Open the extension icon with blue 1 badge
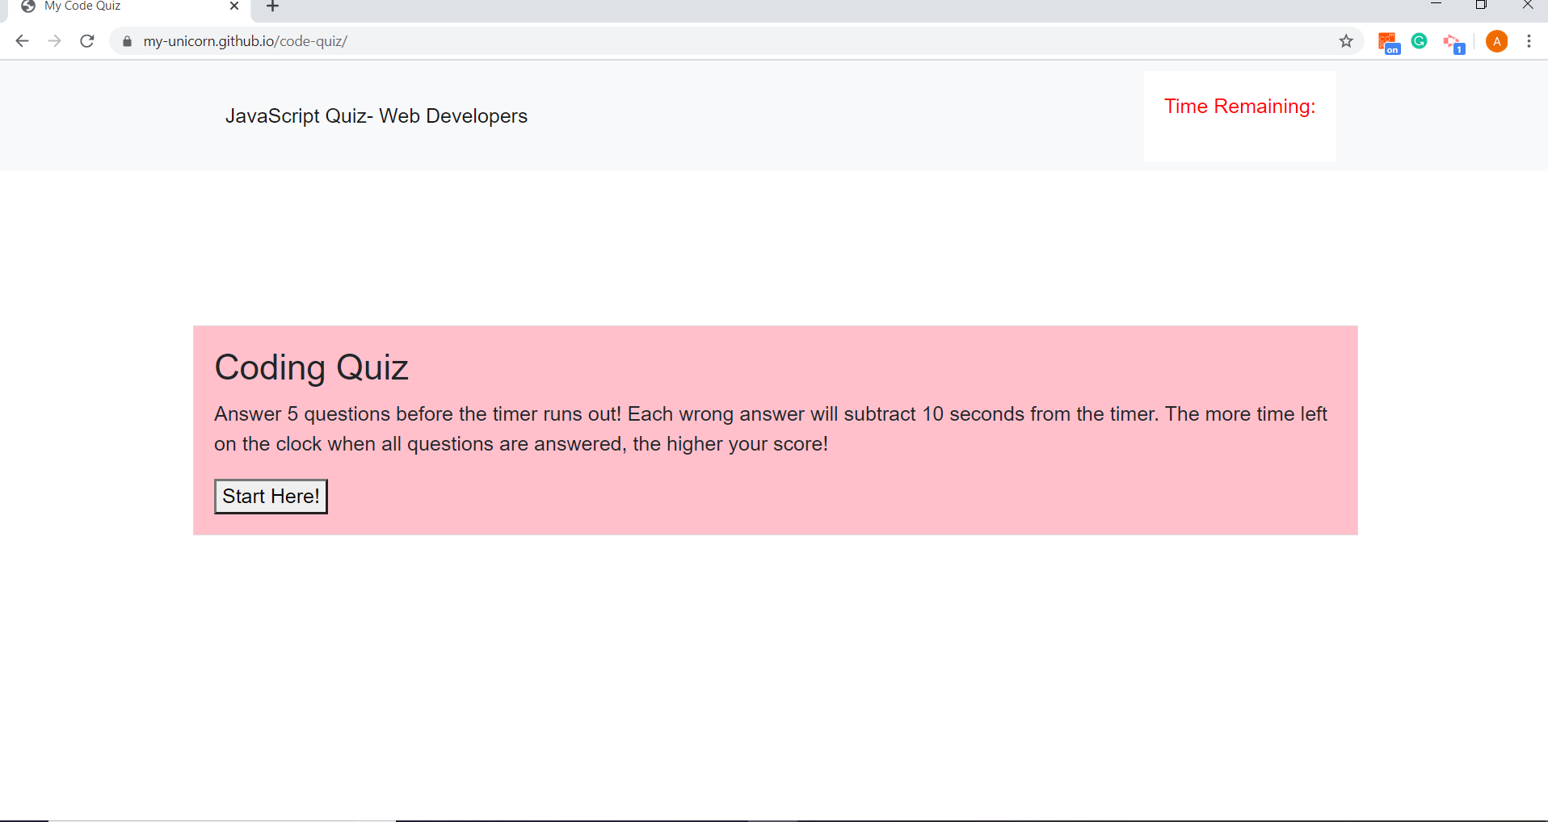The height and width of the screenshot is (822, 1548). pos(1454,43)
